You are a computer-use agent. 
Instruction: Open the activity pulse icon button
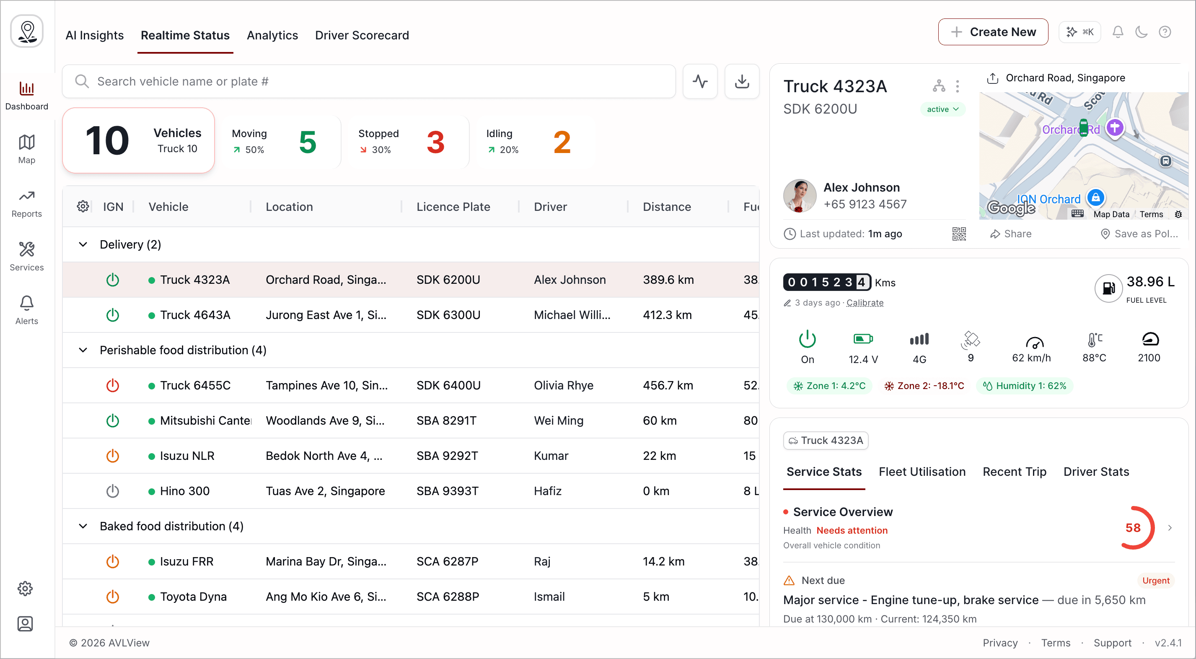(700, 81)
